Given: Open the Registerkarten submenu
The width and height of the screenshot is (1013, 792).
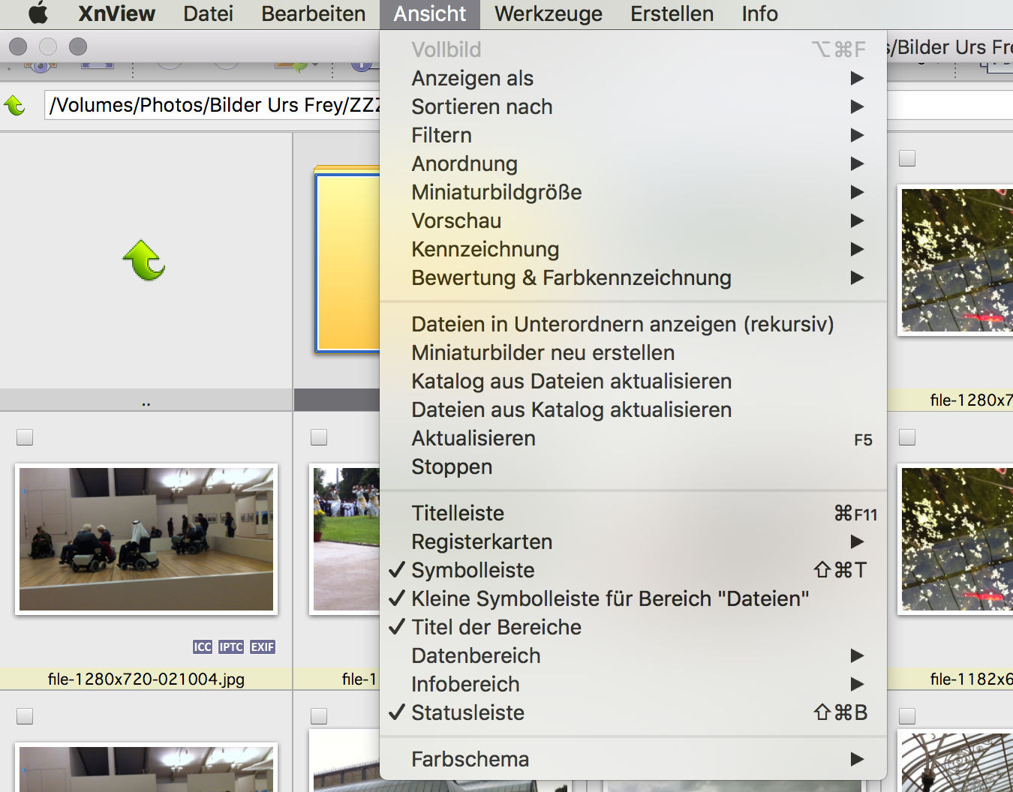Looking at the screenshot, I should (x=633, y=541).
